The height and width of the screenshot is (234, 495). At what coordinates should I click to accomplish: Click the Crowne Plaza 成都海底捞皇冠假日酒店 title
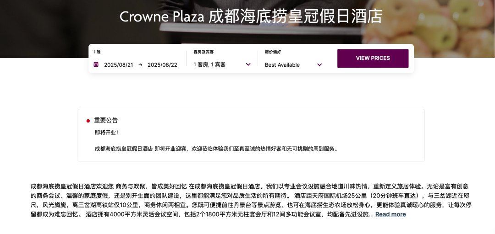251,17
